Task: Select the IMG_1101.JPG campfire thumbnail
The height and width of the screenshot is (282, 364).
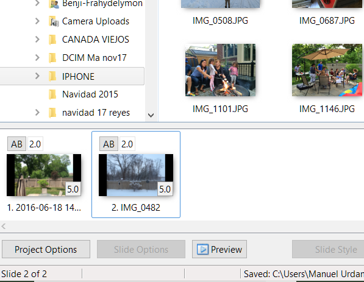Action: 220,70
